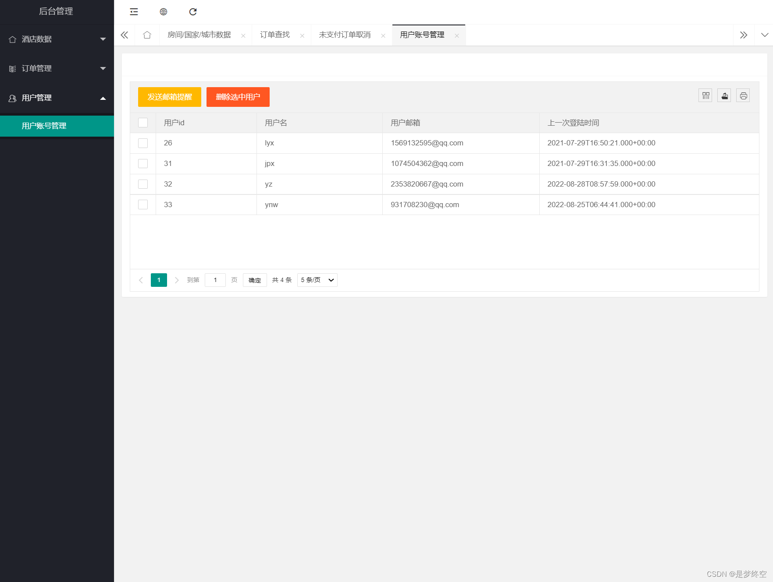The height and width of the screenshot is (582, 773).
Task: Expand the 订单管理 sidebar menu
Action: (57, 68)
